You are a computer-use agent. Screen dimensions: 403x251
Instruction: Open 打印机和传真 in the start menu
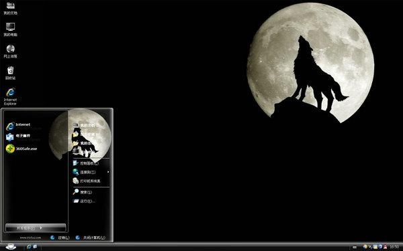(87, 181)
